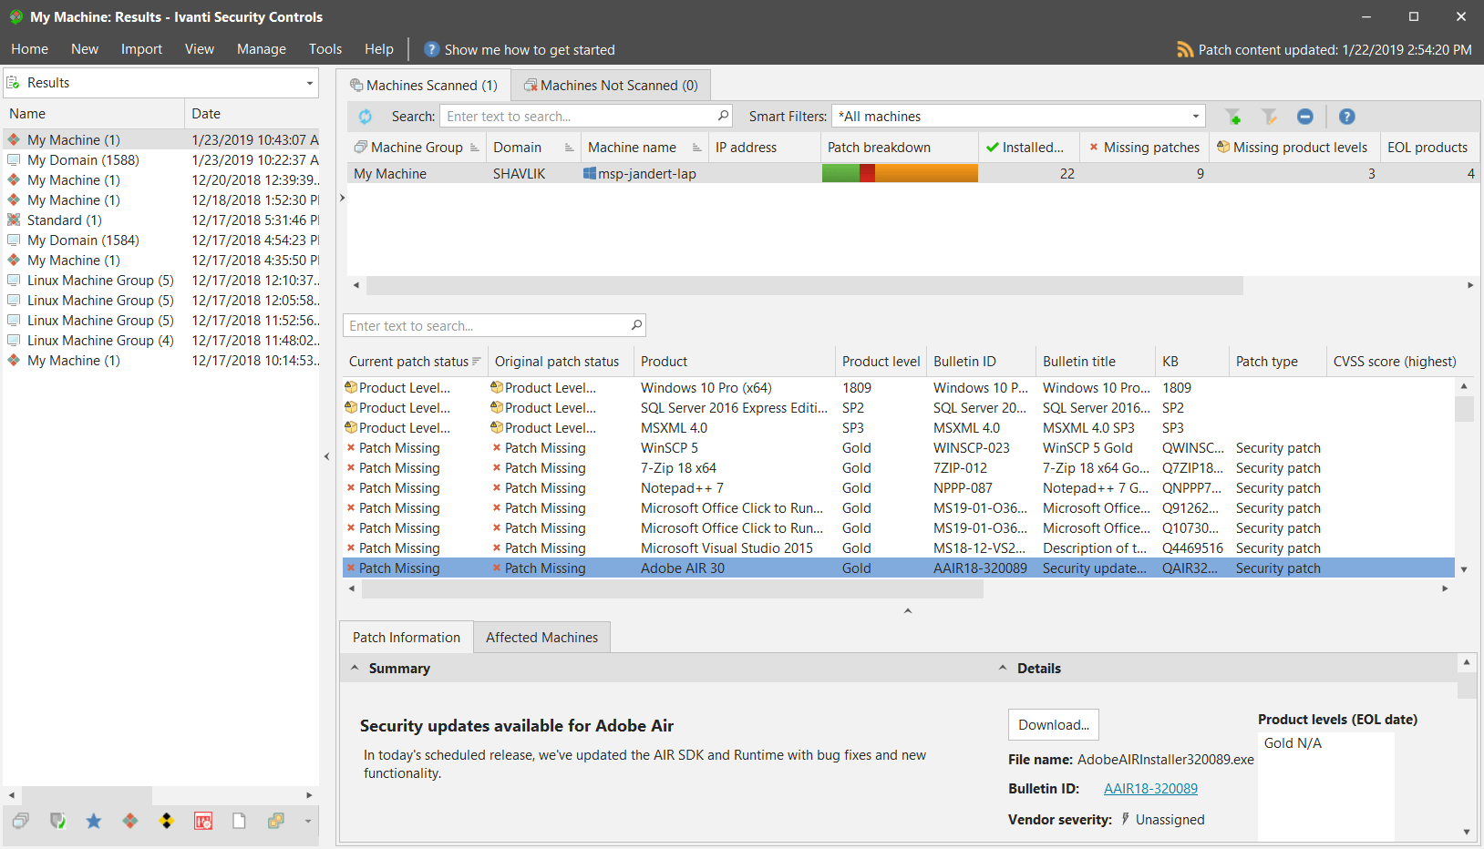Viewport: 1484px width, 849px height.
Task: Open the AAIR18-320089 bulletin link
Action: 1150,789
